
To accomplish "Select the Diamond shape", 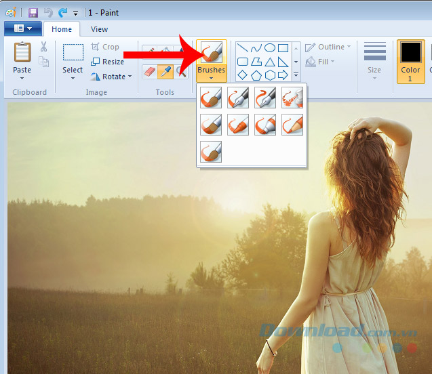I will (243, 75).
